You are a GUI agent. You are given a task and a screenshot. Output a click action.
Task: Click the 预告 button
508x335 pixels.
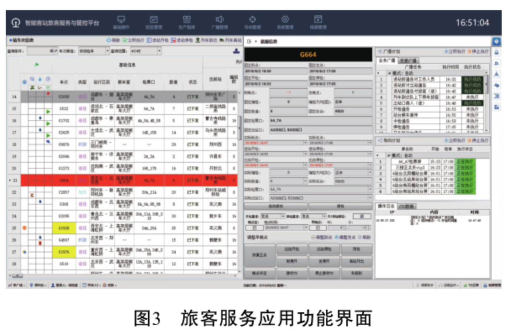coord(357,249)
